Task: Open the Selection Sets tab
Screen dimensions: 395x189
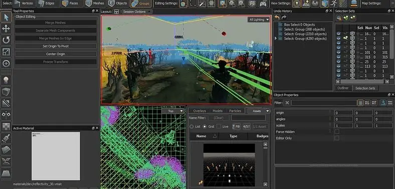Action: point(365,88)
